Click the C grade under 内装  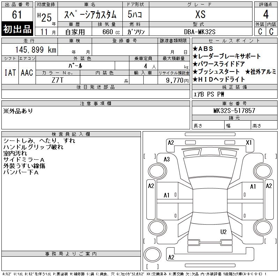pyautogui.click(x=271, y=32)
